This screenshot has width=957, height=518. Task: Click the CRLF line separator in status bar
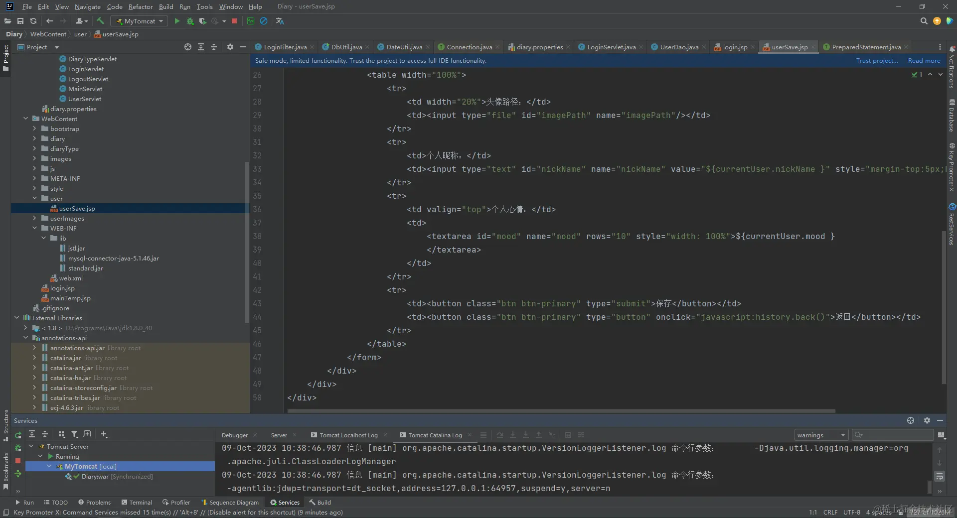tap(830, 512)
